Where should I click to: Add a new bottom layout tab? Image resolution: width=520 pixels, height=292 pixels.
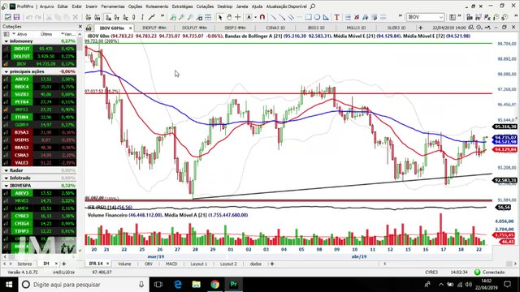click(272, 264)
